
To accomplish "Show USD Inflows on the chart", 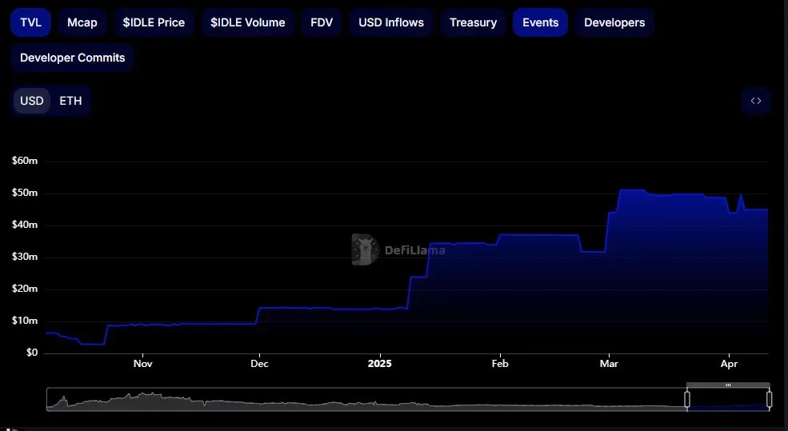I will (391, 22).
